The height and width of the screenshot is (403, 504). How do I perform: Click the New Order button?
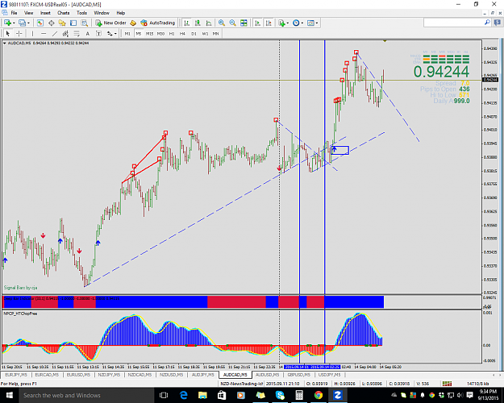pyautogui.click(x=111, y=23)
